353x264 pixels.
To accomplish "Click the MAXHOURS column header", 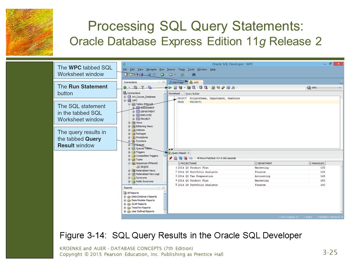I will (x=317, y=164).
